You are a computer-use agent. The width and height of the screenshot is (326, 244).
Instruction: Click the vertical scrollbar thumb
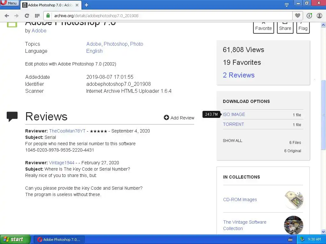tap(323, 114)
